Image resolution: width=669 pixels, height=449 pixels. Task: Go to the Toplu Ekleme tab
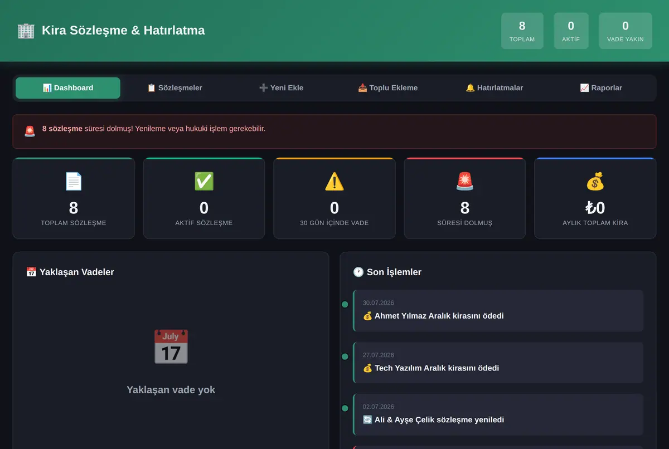pyautogui.click(x=388, y=88)
